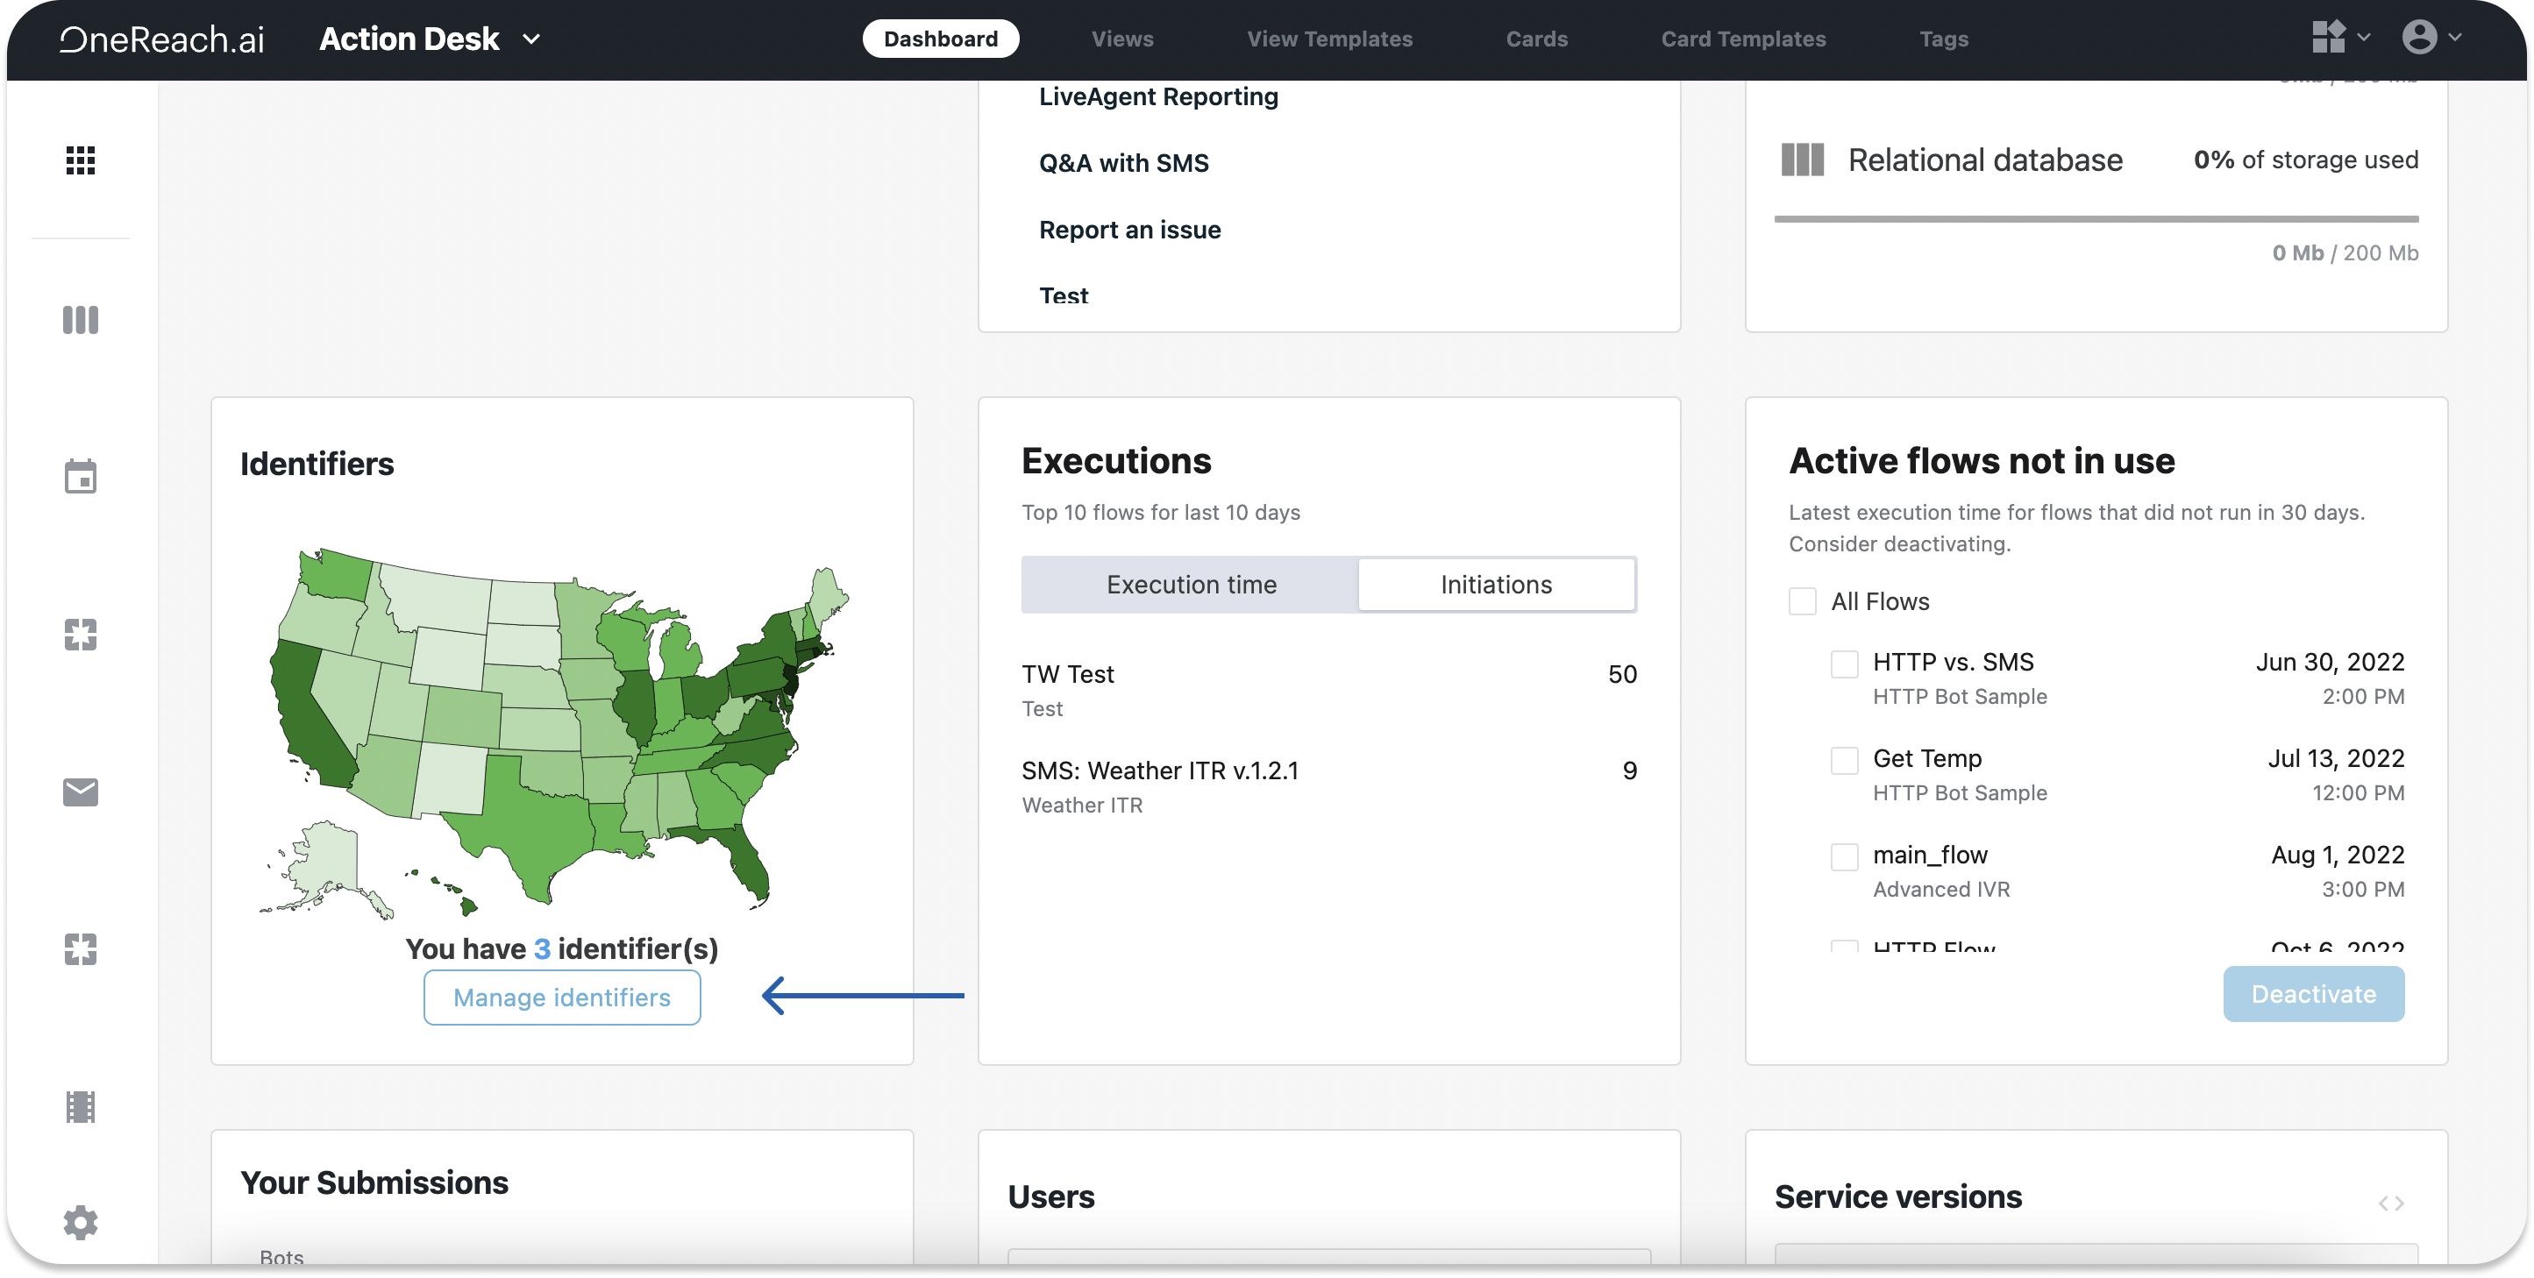Click the widgets icon in top bar
Image resolution: width=2534 pixels, height=1278 pixels.
tap(2329, 38)
